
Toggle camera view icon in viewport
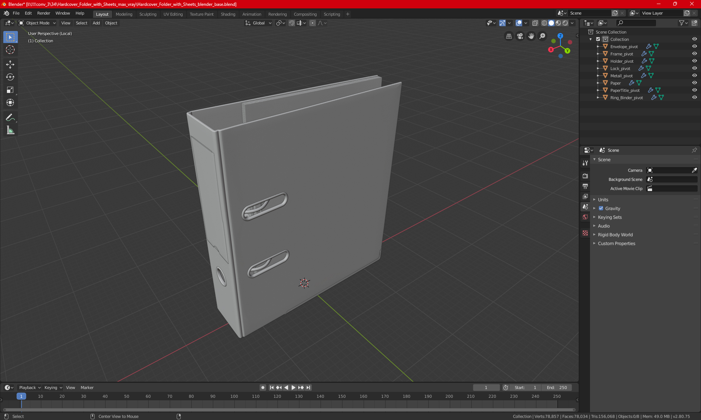click(520, 36)
